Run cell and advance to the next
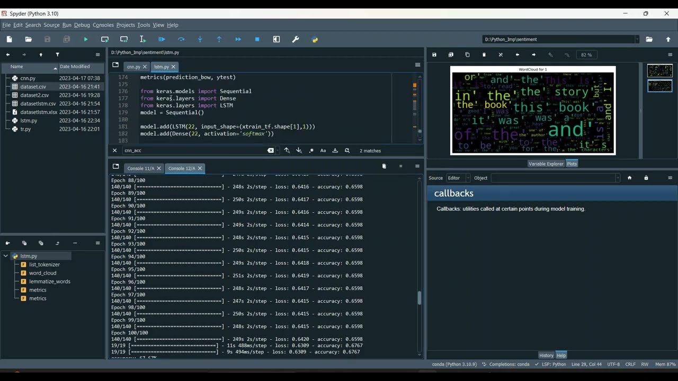This screenshot has height=381, width=678. (x=124, y=39)
